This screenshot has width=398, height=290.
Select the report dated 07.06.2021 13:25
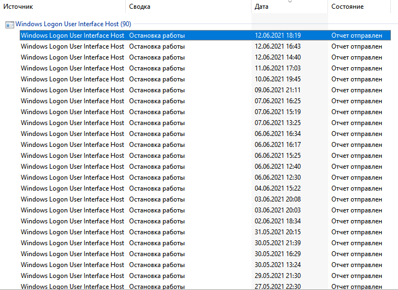click(205, 123)
